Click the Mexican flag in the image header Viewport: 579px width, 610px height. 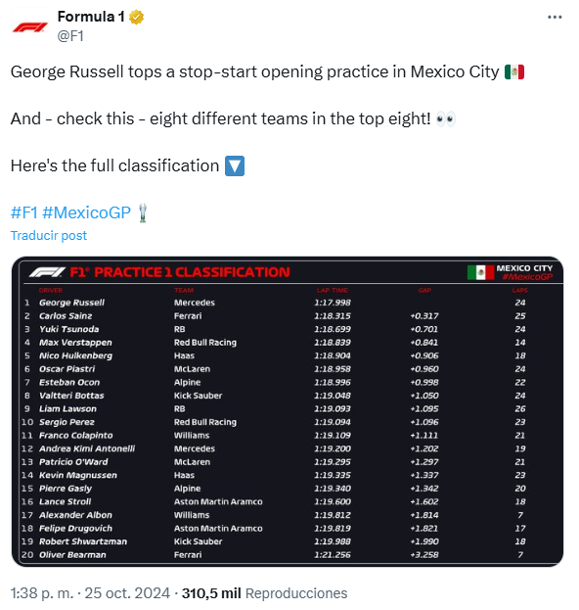[480, 272]
